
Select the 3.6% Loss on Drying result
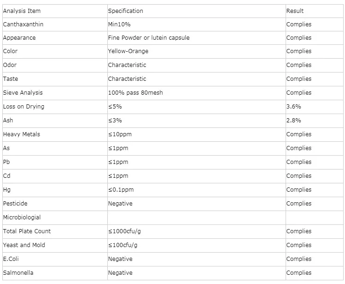click(x=293, y=107)
